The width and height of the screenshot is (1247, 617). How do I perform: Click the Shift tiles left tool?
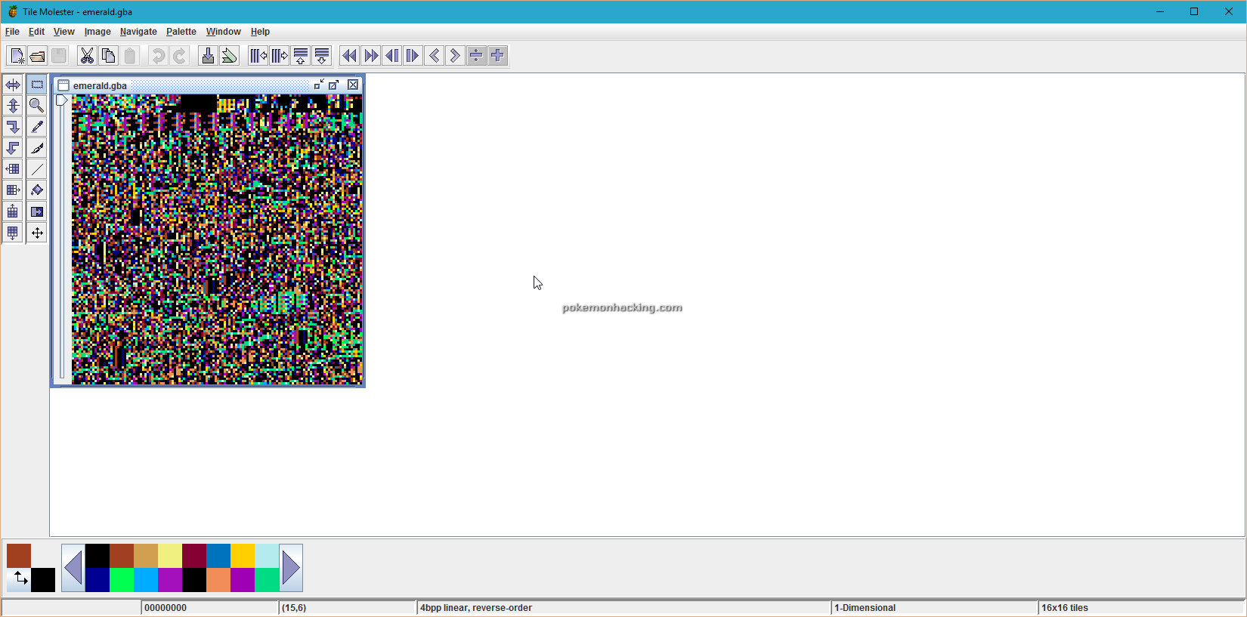(13, 169)
